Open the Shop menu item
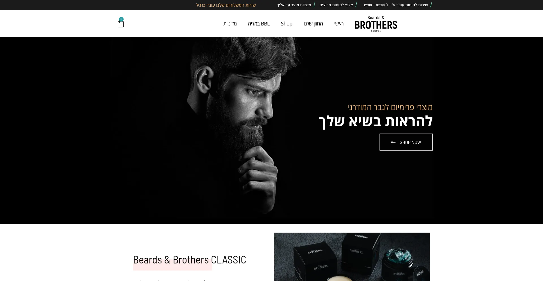 click(x=286, y=24)
